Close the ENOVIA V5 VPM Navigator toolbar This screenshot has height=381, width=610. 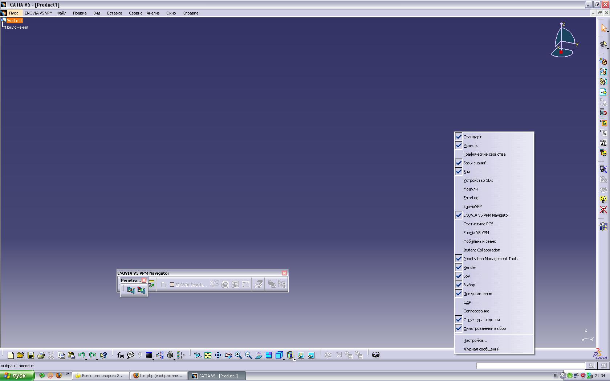(x=285, y=273)
